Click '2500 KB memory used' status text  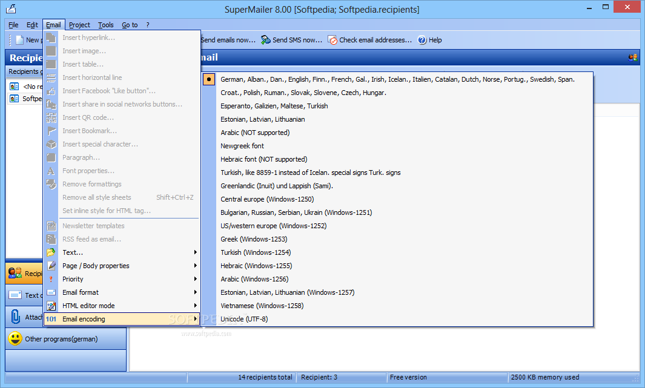coord(545,377)
